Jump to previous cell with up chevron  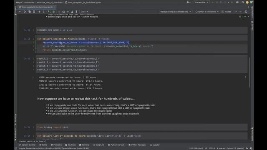click(x=236, y=12)
